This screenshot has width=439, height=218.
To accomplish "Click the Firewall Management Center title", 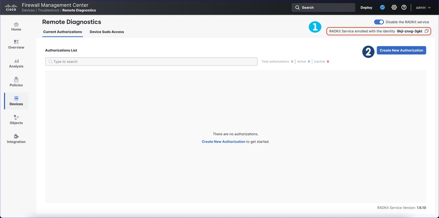I will coord(55,5).
